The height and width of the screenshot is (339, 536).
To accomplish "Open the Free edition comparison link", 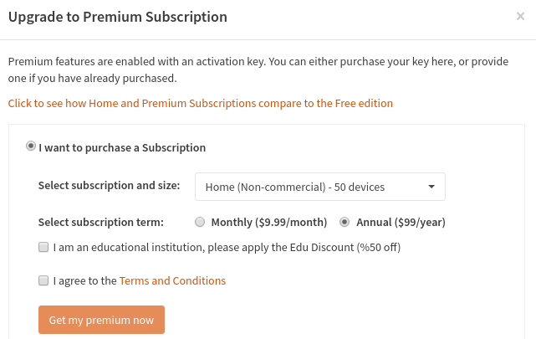I will (x=200, y=103).
